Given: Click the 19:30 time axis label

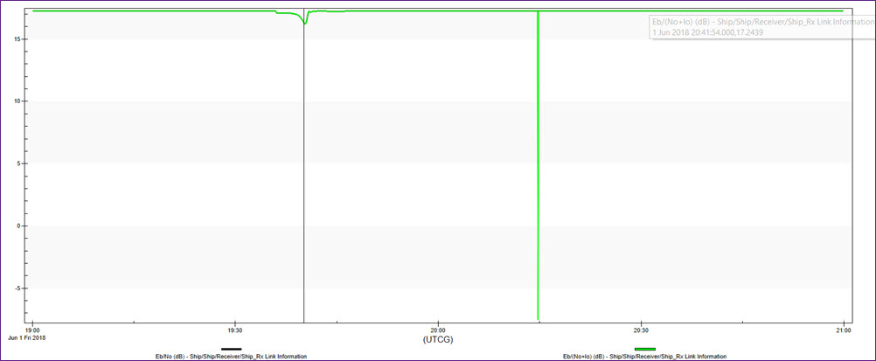Looking at the screenshot, I should point(234,330).
